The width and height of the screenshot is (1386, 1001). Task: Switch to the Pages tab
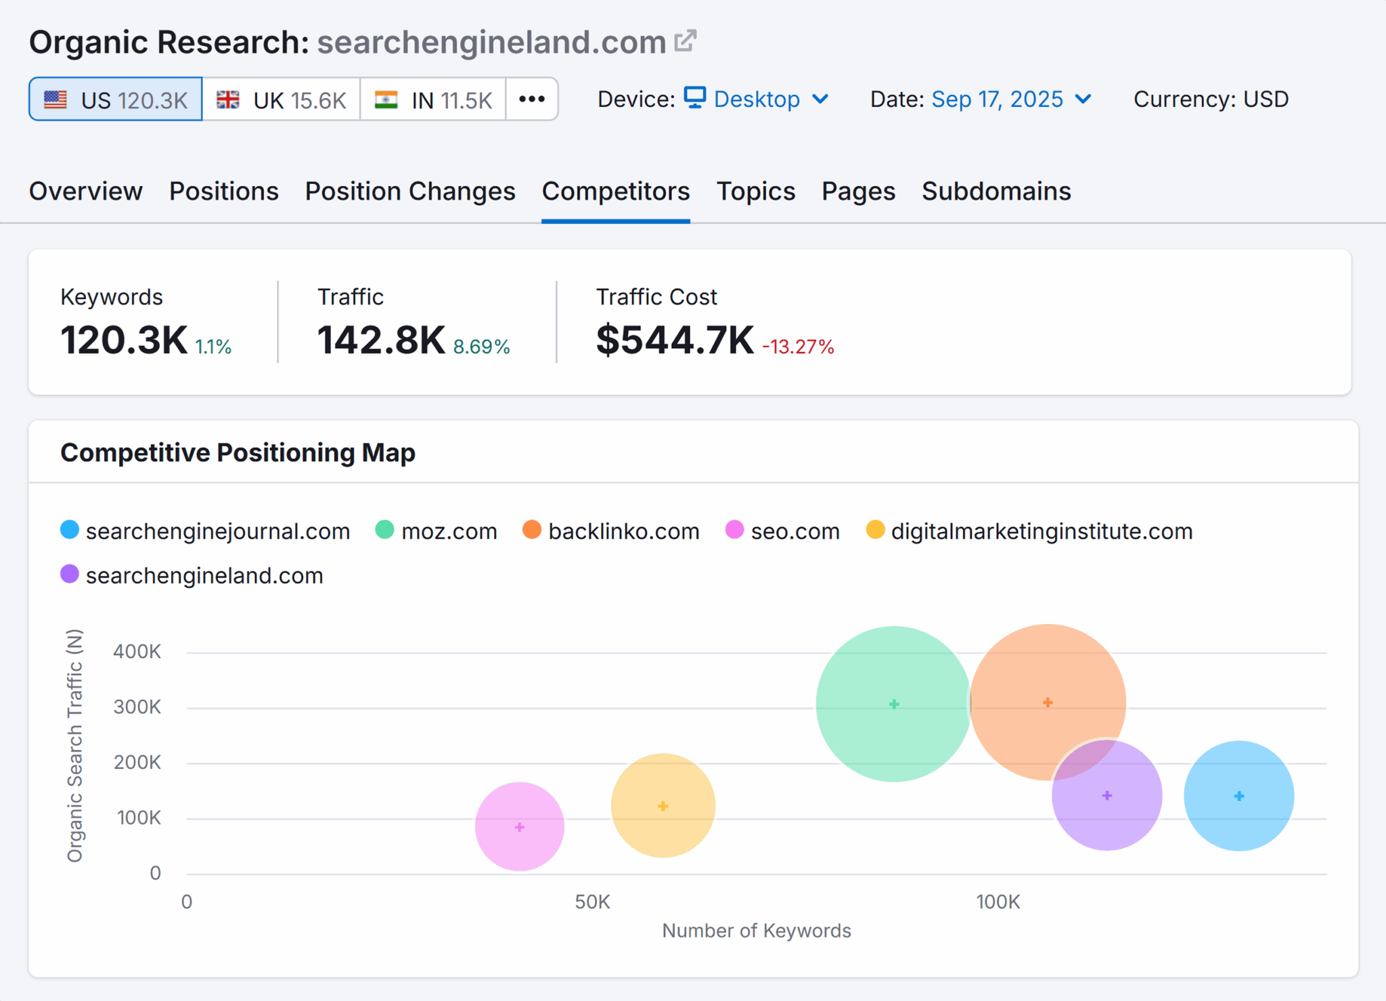[x=859, y=192]
